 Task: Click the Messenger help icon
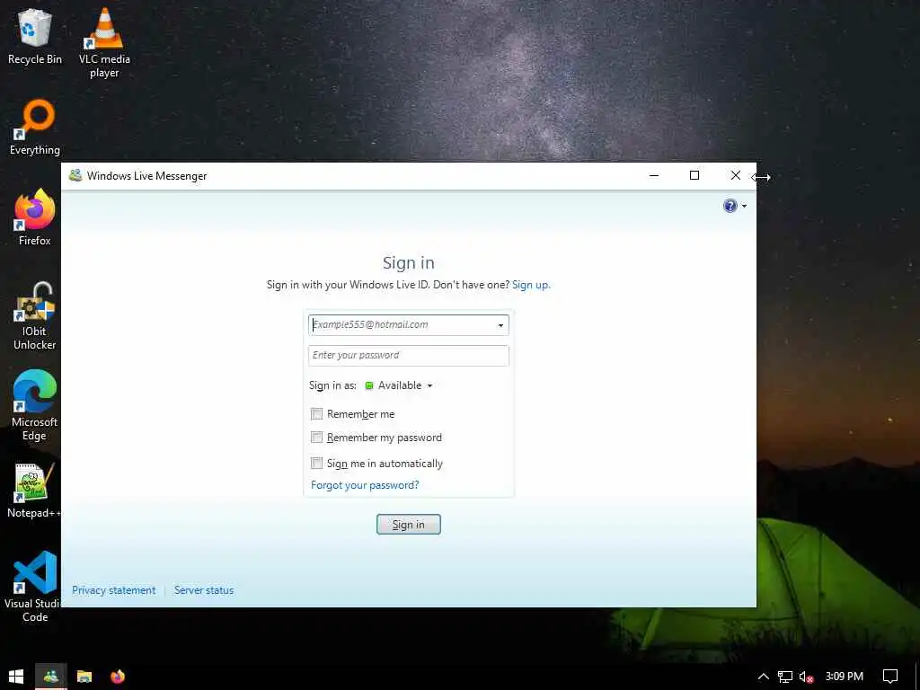tap(730, 206)
